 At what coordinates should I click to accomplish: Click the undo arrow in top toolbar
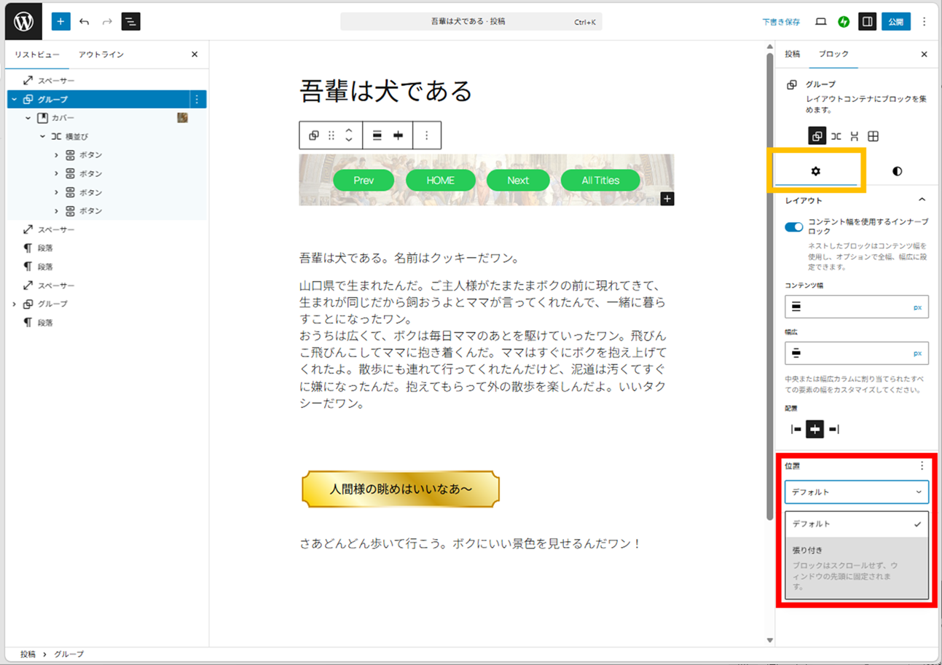[85, 22]
